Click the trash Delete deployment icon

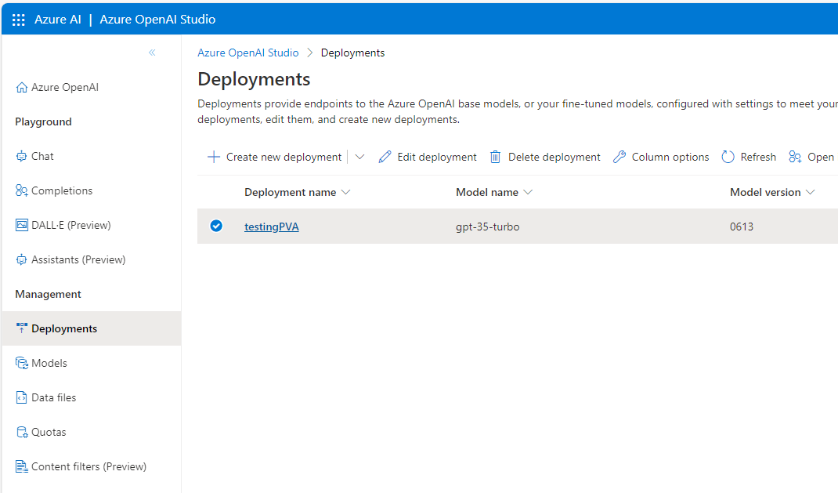[496, 157]
